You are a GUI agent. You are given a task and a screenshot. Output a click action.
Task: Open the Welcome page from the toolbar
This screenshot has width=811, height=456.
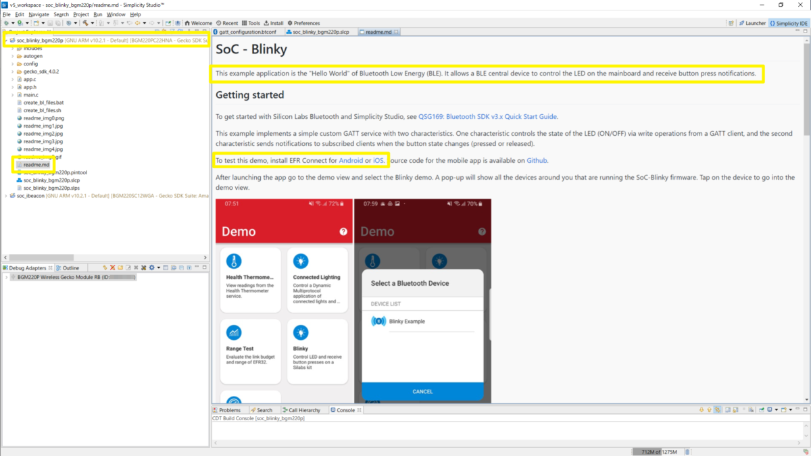click(198, 23)
